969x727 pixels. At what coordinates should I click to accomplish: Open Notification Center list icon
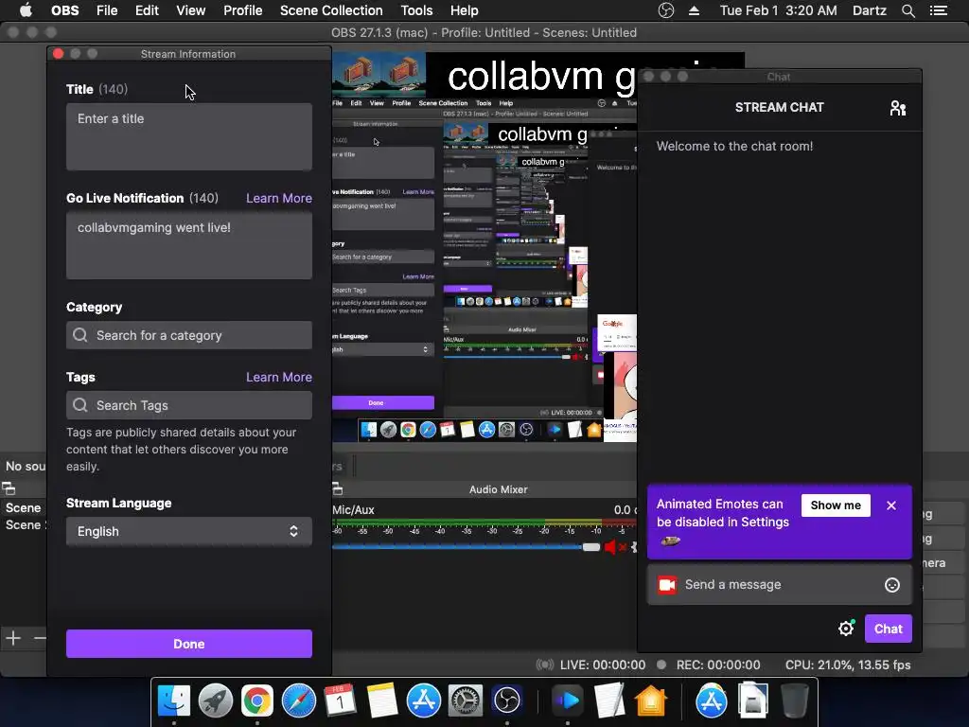pyautogui.click(x=939, y=10)
